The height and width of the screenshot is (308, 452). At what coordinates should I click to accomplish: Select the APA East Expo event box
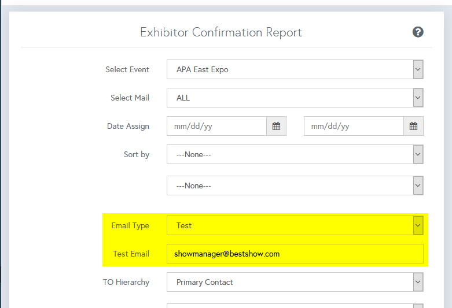[289, 69]
